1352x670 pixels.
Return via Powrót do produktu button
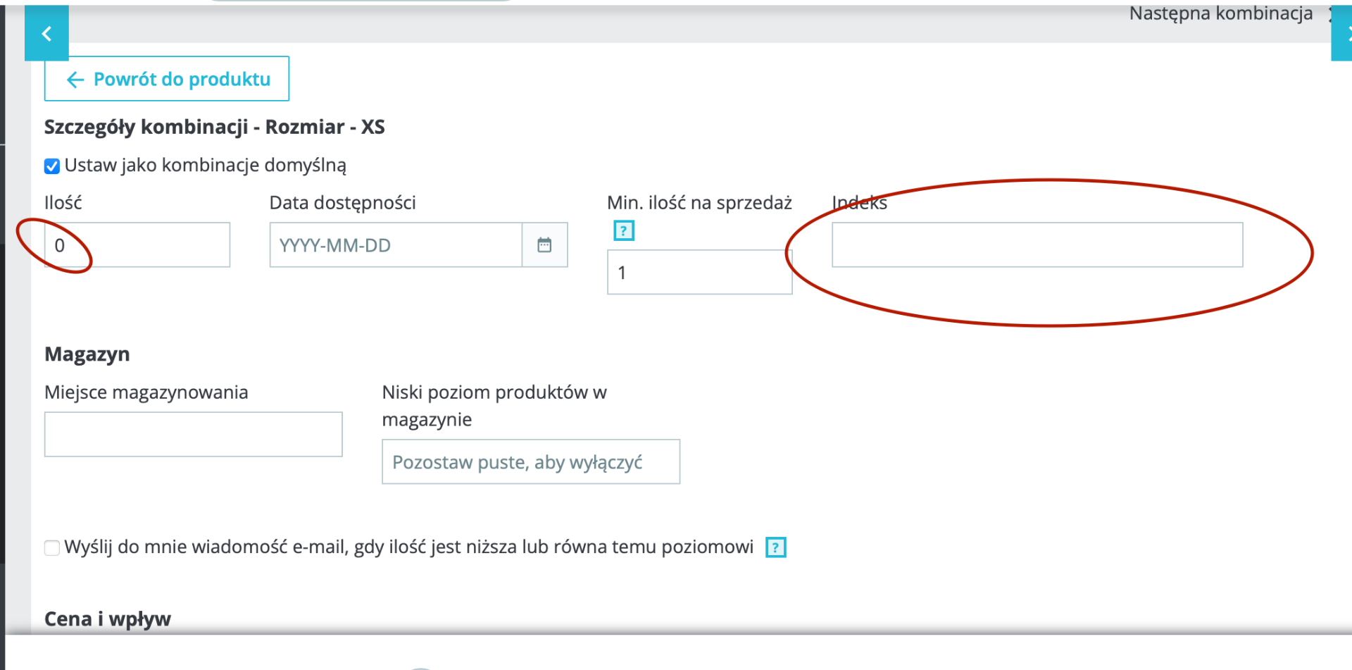167,79
